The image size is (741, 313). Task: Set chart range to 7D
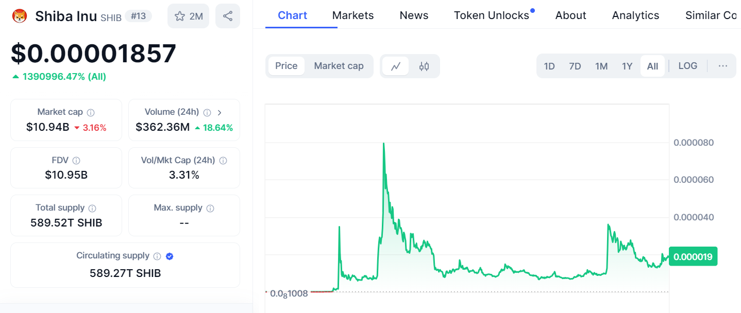coord(575,66)
